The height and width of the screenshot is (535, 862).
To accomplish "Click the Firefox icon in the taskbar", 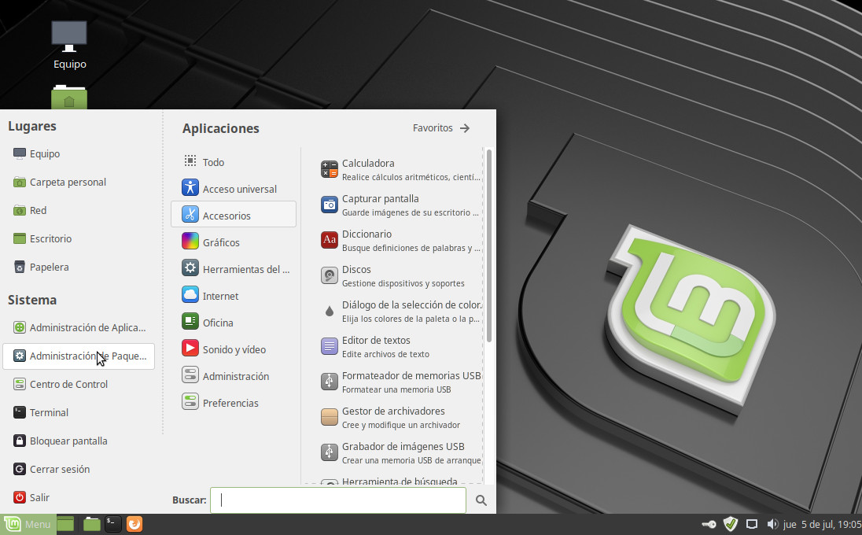I will [x=134, y=524].
